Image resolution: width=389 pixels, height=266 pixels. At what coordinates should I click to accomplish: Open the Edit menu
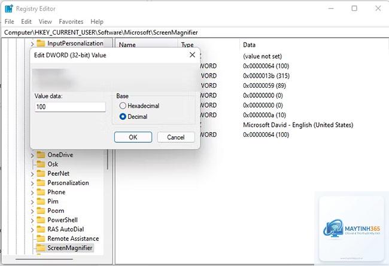pos(26,22)
